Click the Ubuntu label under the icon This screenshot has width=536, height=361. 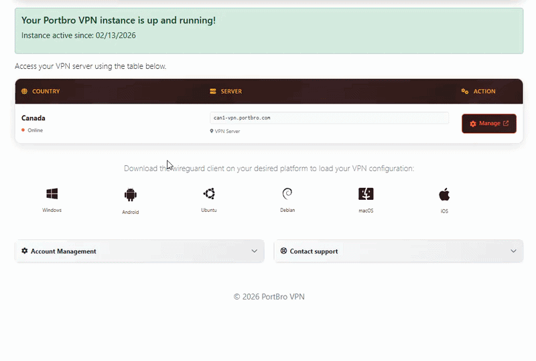point(209,210)
